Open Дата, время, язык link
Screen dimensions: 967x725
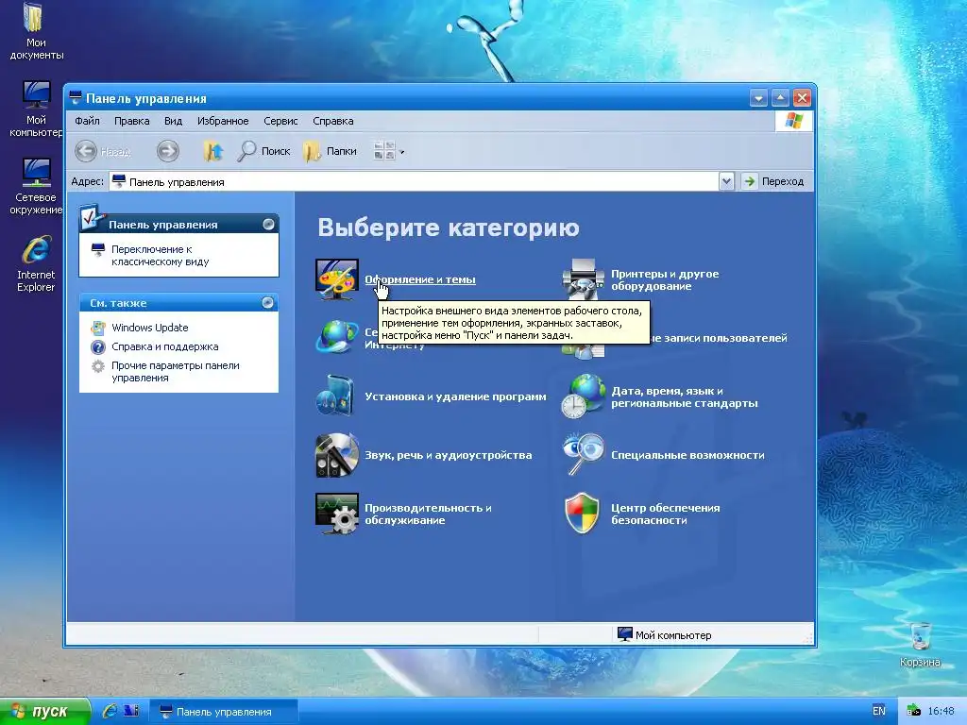tap(685, 397)
